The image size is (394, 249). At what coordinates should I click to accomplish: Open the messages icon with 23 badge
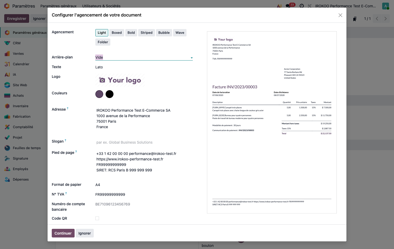pyautogui.click(x=288, y=6)
